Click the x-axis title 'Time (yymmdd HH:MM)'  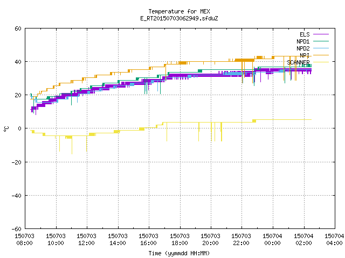[179, 253]
